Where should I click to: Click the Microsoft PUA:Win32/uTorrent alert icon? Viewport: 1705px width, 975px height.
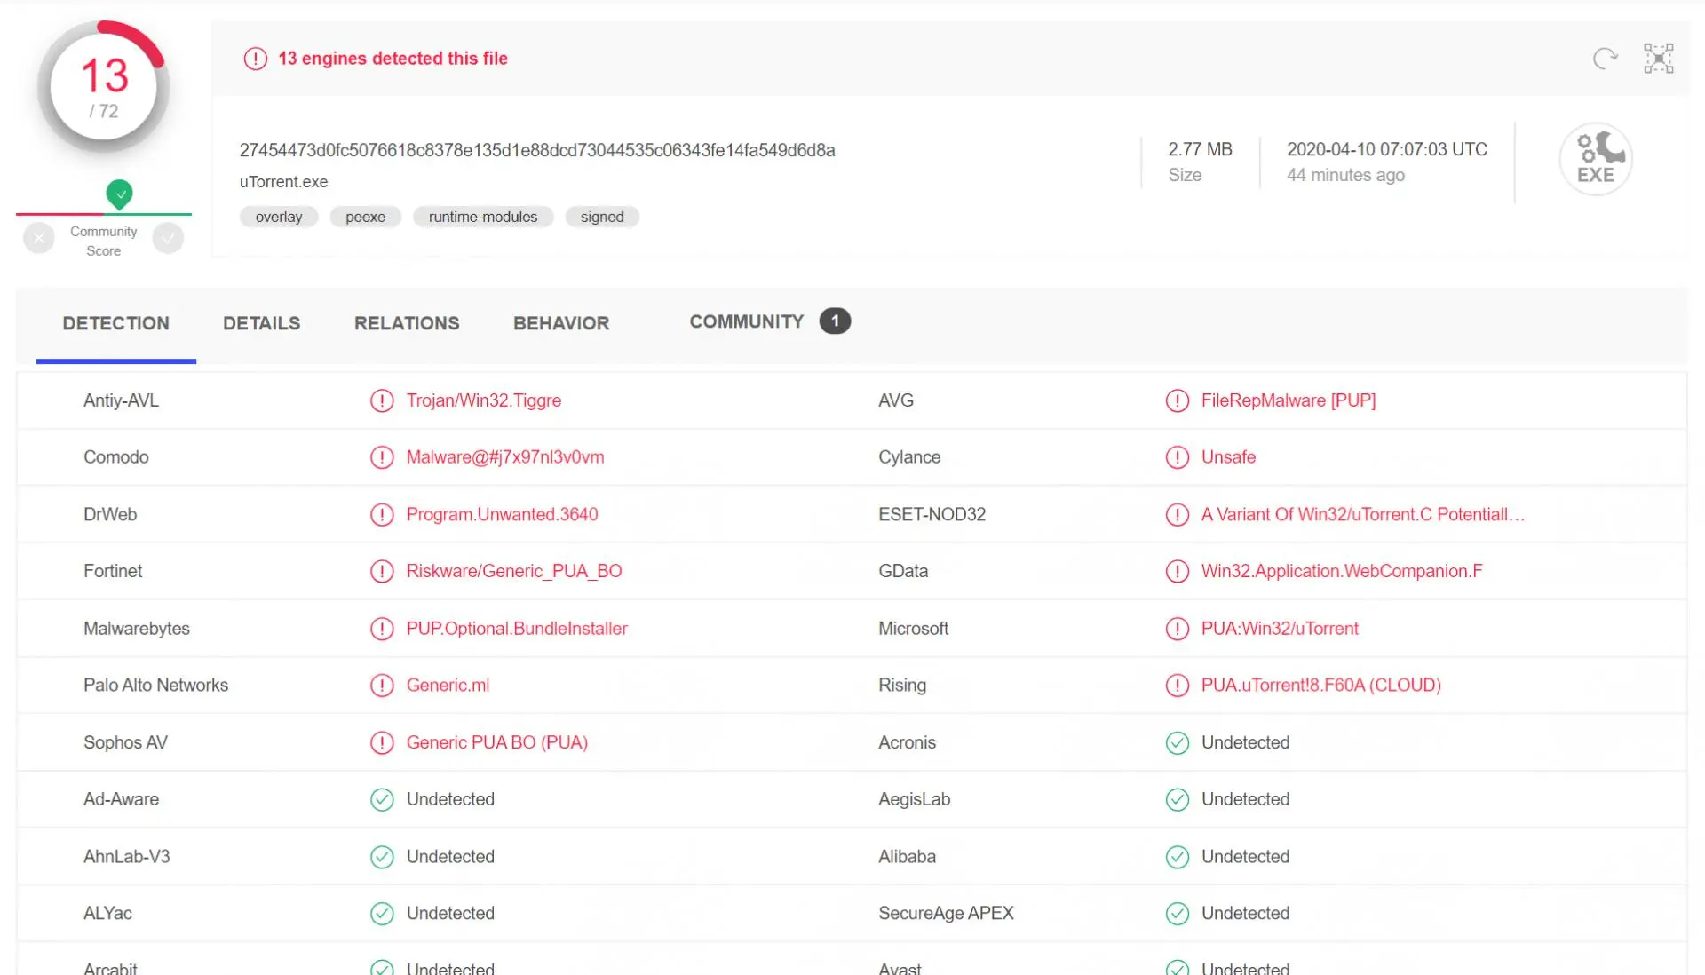[x=1177, y=629]
